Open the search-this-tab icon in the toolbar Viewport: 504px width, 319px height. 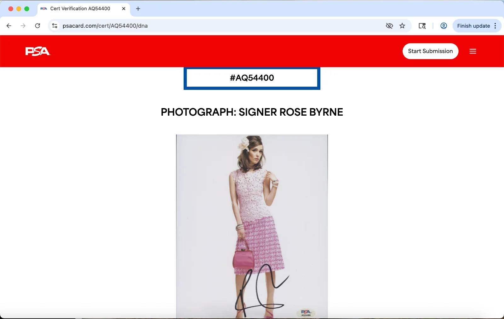coord(422,26)
